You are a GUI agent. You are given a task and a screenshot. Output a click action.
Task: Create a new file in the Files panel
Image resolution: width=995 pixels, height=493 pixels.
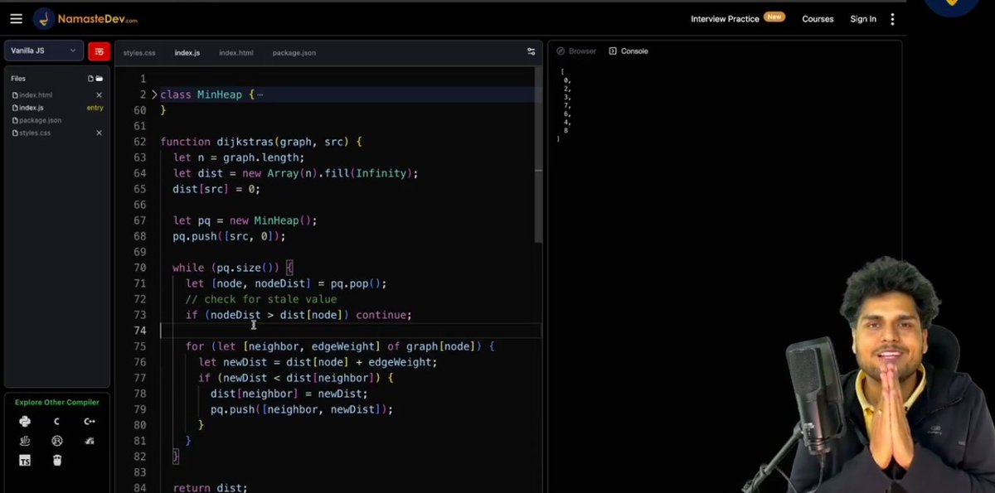(x=91, y=78)
